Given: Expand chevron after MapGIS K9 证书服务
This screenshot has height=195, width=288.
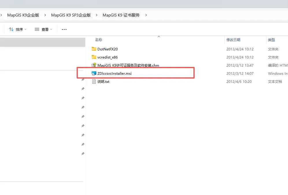Looking at the screenshot, I should pyautogui.click(x=146, y=15).
